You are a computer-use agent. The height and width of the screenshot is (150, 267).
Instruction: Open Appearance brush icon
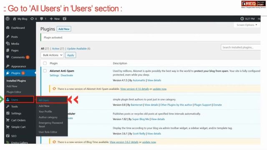8,66
